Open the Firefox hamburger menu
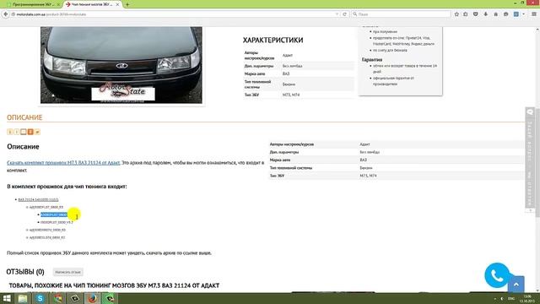Viewport: 540px width, 304px height. [534, 14]
